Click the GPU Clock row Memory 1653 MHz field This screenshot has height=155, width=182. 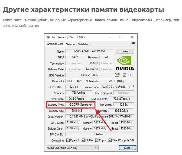click(100, 122)
